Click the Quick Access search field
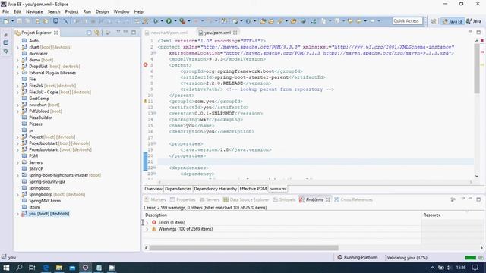Screen dimensions: 486x273 [407, 21]
